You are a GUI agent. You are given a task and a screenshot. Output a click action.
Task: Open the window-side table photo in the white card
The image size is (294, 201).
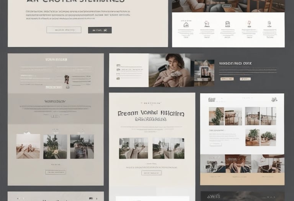pyautogui.click(x=268, y=116)
